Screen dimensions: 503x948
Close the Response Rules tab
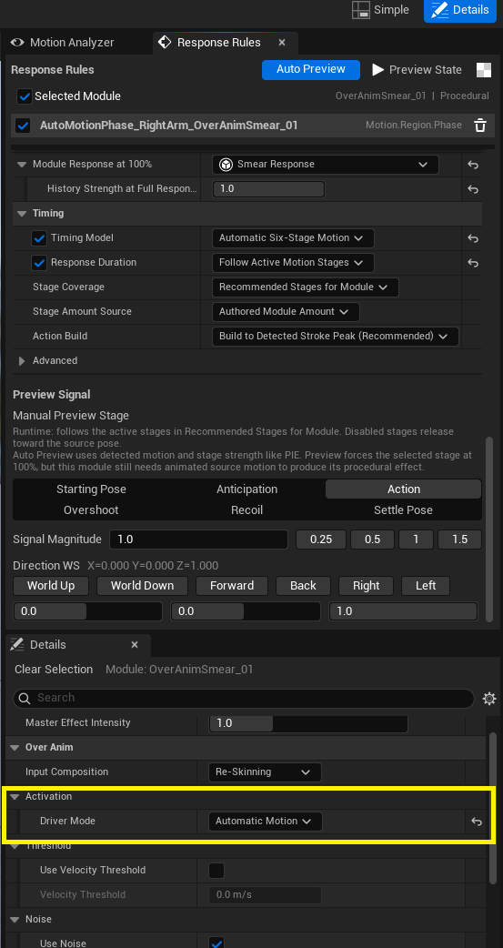(x=282, y=43)
